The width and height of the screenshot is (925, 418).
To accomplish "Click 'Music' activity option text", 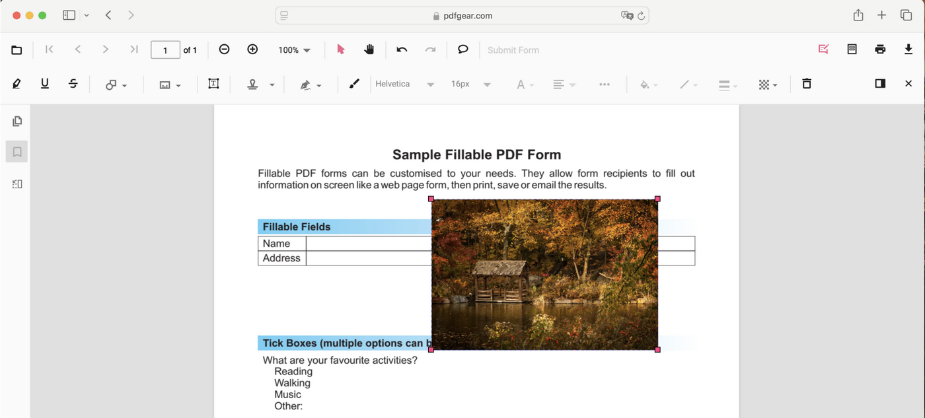I will 287,395.
